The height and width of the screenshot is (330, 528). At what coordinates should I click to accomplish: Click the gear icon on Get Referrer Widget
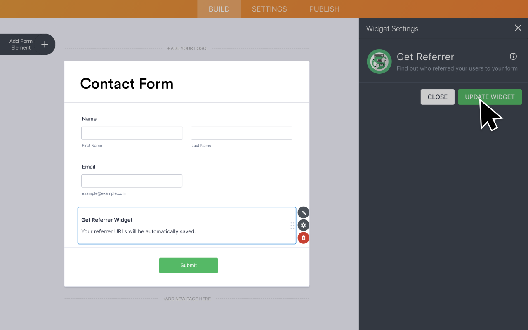(x=303, y=225)
